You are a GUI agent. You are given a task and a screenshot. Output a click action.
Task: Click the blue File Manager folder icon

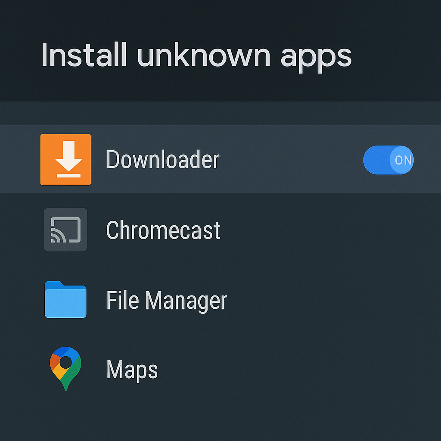click(65, 300)
